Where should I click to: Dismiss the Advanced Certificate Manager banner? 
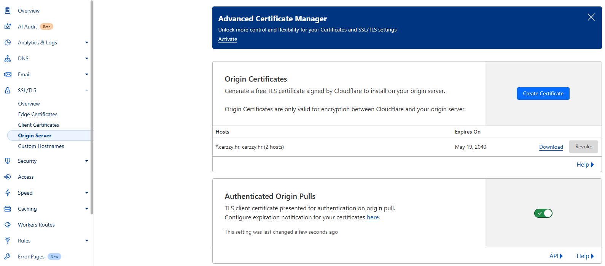(x=591, y=17)
